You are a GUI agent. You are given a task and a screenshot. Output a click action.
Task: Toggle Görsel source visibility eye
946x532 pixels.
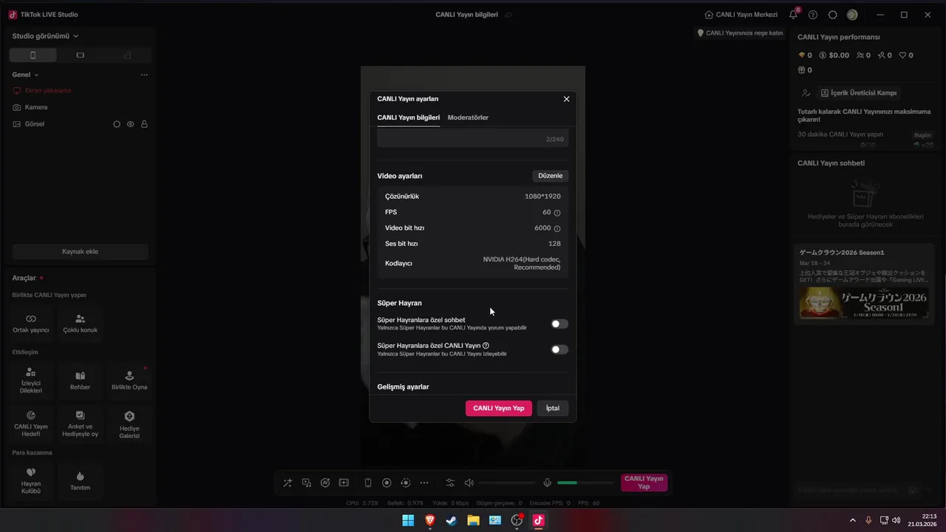[x=131, y=124]
